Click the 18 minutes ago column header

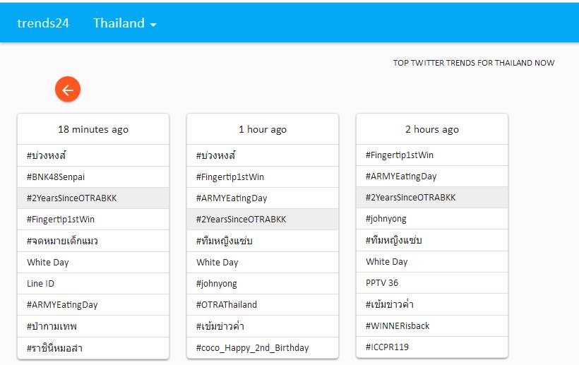(x=93, y=129)
